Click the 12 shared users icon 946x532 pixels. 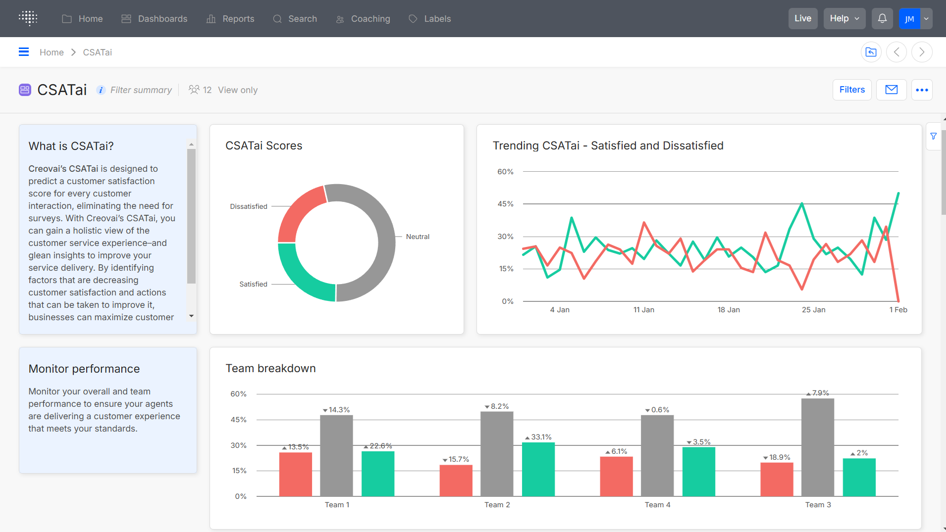tap(194, 90)
